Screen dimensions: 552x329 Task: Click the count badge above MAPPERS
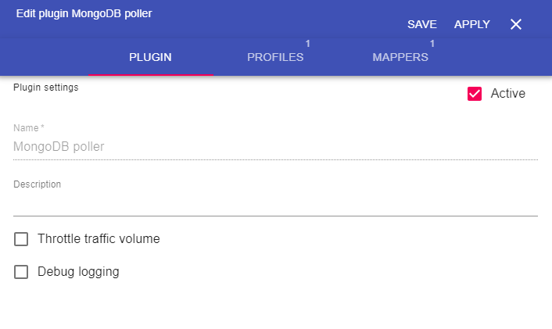click(432, 43)
